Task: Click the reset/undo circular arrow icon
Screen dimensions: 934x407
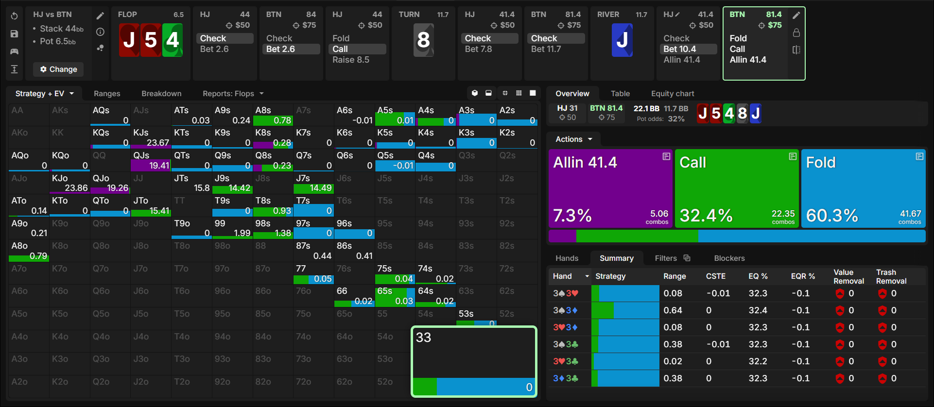Action: (15, 16)
